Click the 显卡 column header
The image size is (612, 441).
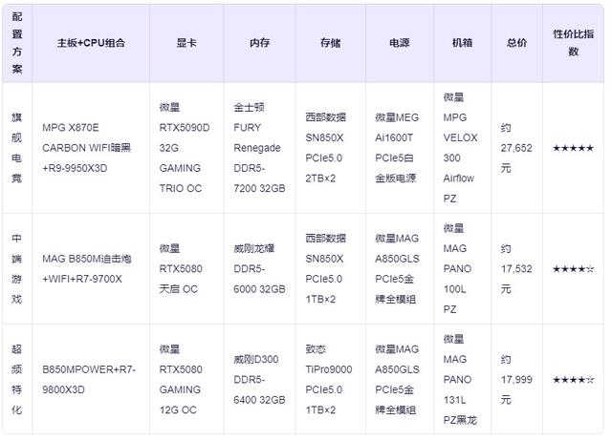(186, 43)
